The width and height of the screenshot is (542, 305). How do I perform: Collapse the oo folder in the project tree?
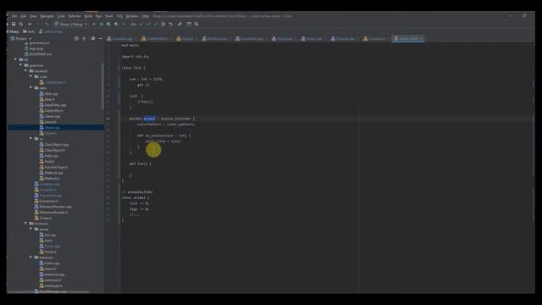click(x=31, y=139)
